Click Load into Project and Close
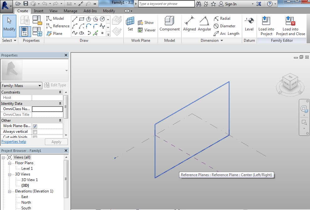 tap(290, 26)
